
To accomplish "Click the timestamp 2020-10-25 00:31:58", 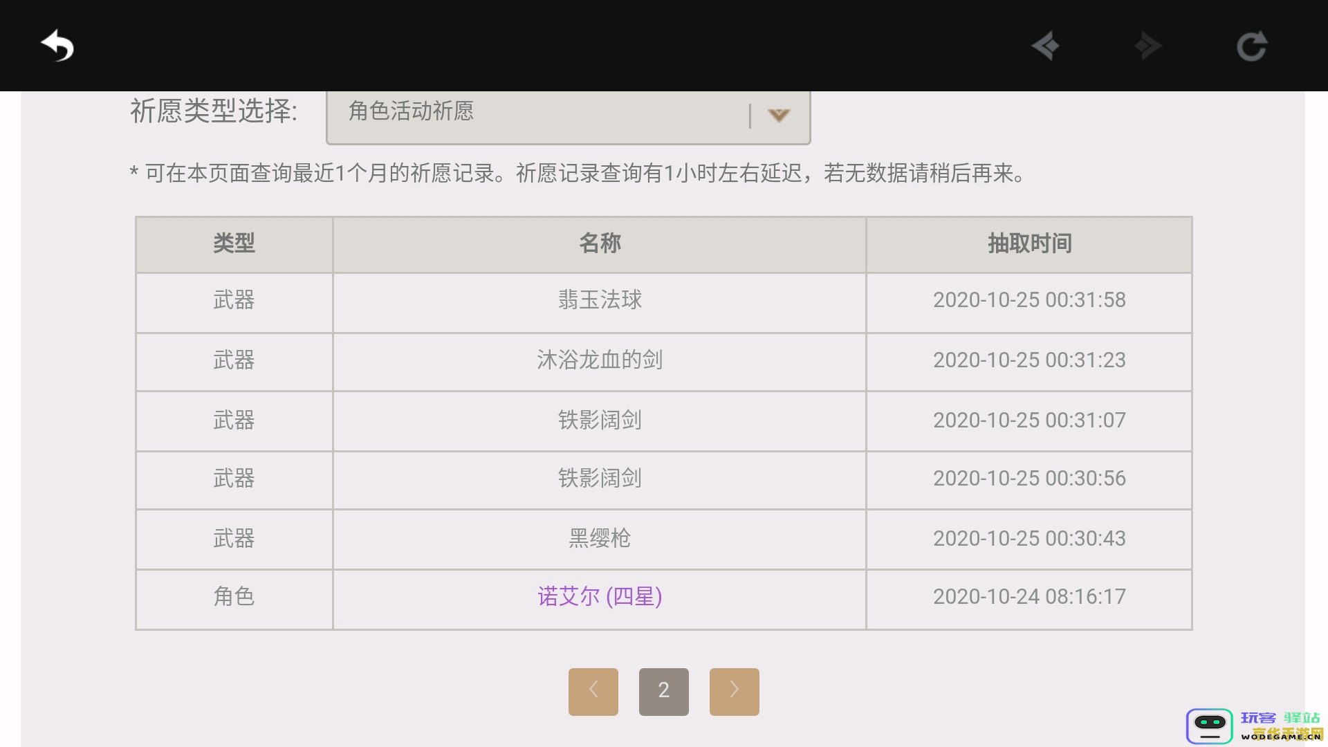I will [1029, 299].
